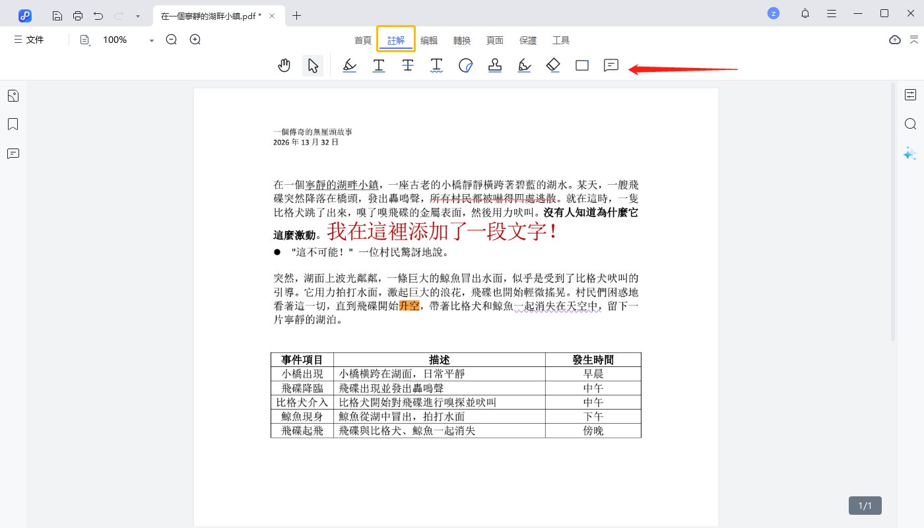This screenshot has width=924, height=528.
Task: Open the sticky note comment tool
Action: click(x=610, y=65)
